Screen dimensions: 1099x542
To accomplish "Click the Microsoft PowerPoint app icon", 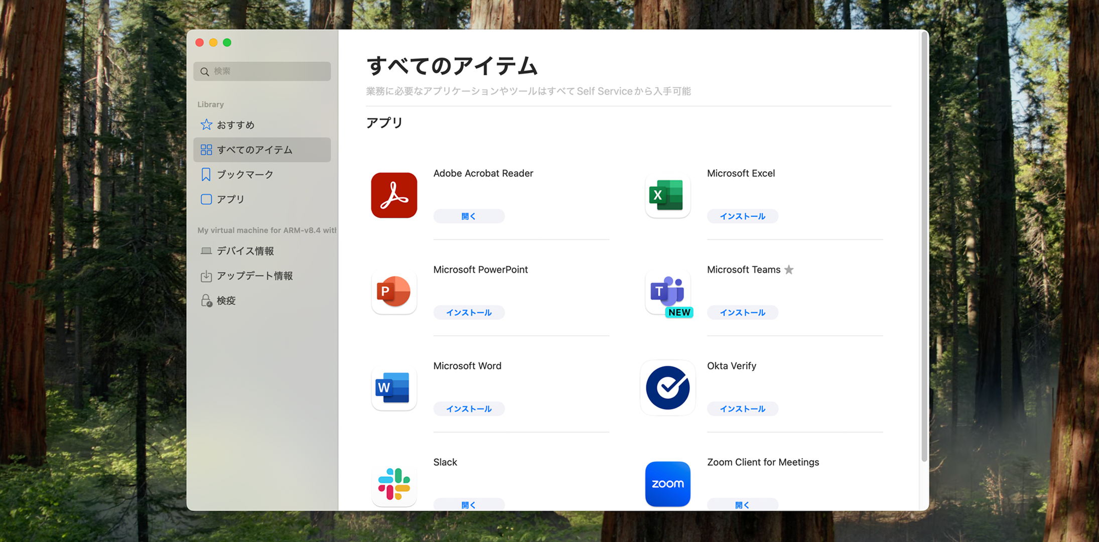I will (x=394, y=292).
